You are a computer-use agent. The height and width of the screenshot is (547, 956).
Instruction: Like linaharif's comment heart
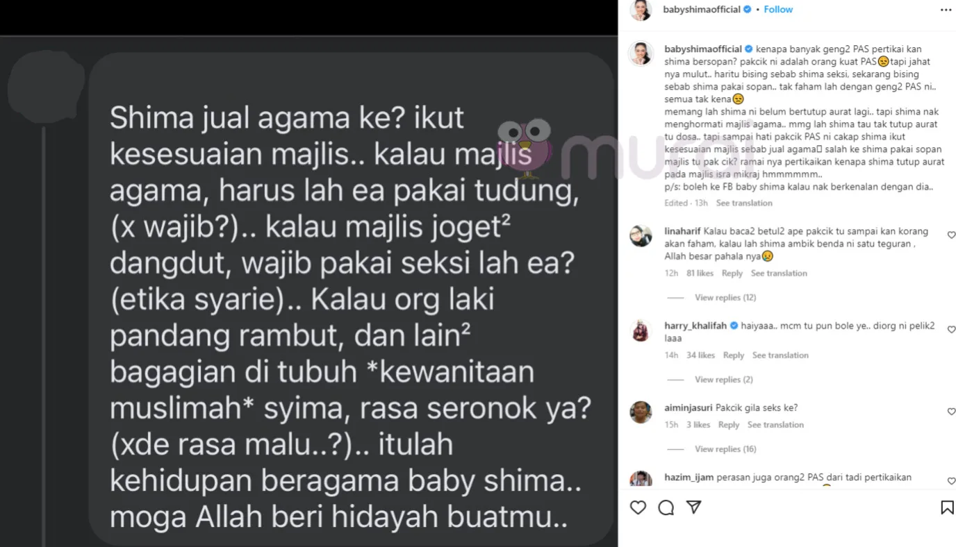pos(951,235)
